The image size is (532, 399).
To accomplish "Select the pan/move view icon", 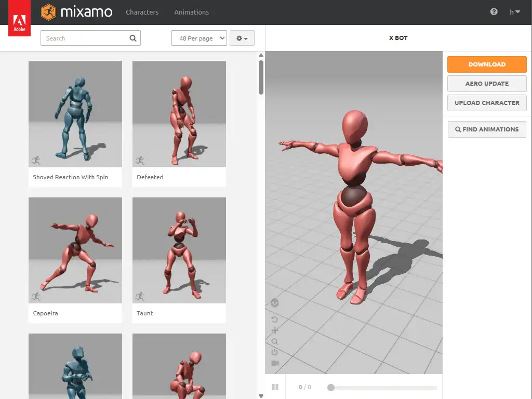I will pos(275,330).
